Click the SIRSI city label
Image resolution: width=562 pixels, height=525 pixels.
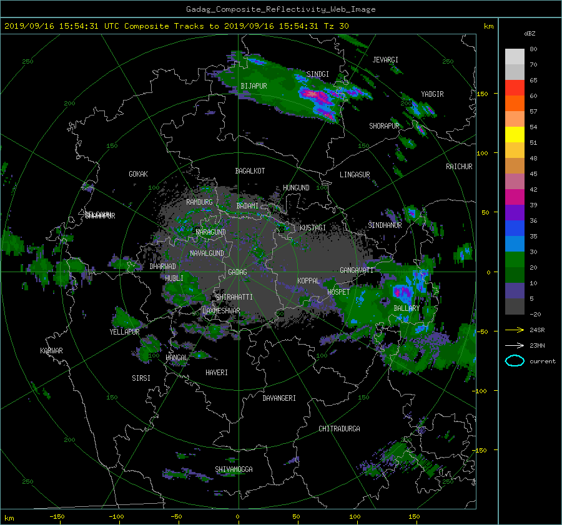pos(141,378)
